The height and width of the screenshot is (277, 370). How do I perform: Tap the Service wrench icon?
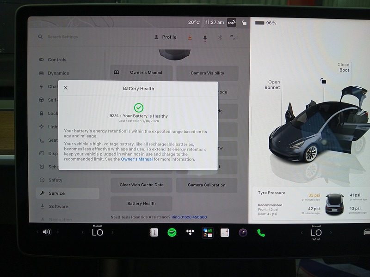point(43,193)
